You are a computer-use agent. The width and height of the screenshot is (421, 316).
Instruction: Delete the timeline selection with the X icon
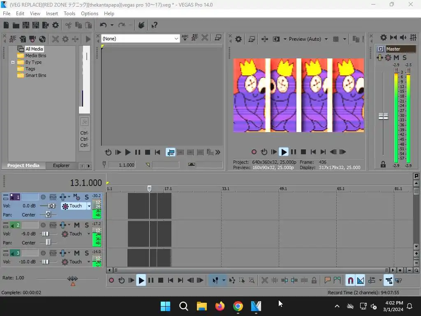[x=264, y=281]
